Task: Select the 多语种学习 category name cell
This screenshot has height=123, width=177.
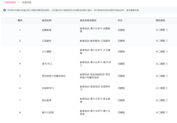Action: 48,88
